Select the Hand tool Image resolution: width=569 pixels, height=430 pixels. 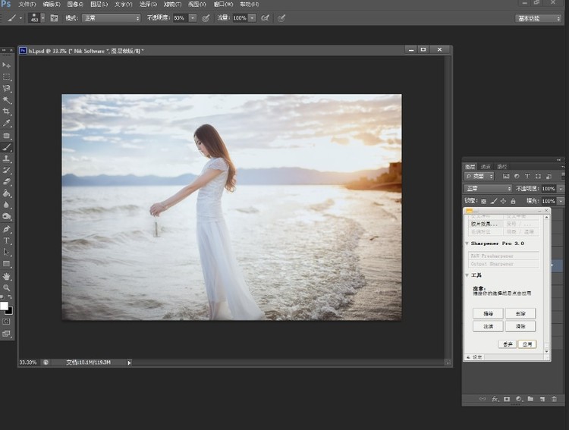(7, 277)
